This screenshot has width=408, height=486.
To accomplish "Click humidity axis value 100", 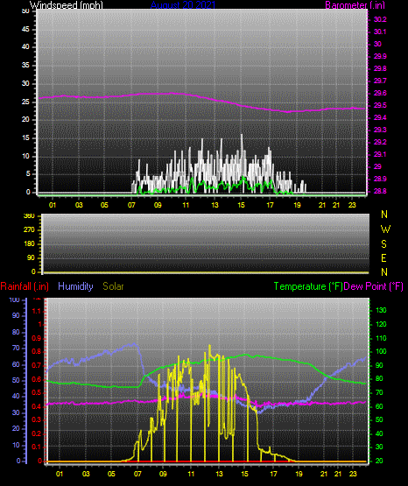I will [x=14, y=300].
